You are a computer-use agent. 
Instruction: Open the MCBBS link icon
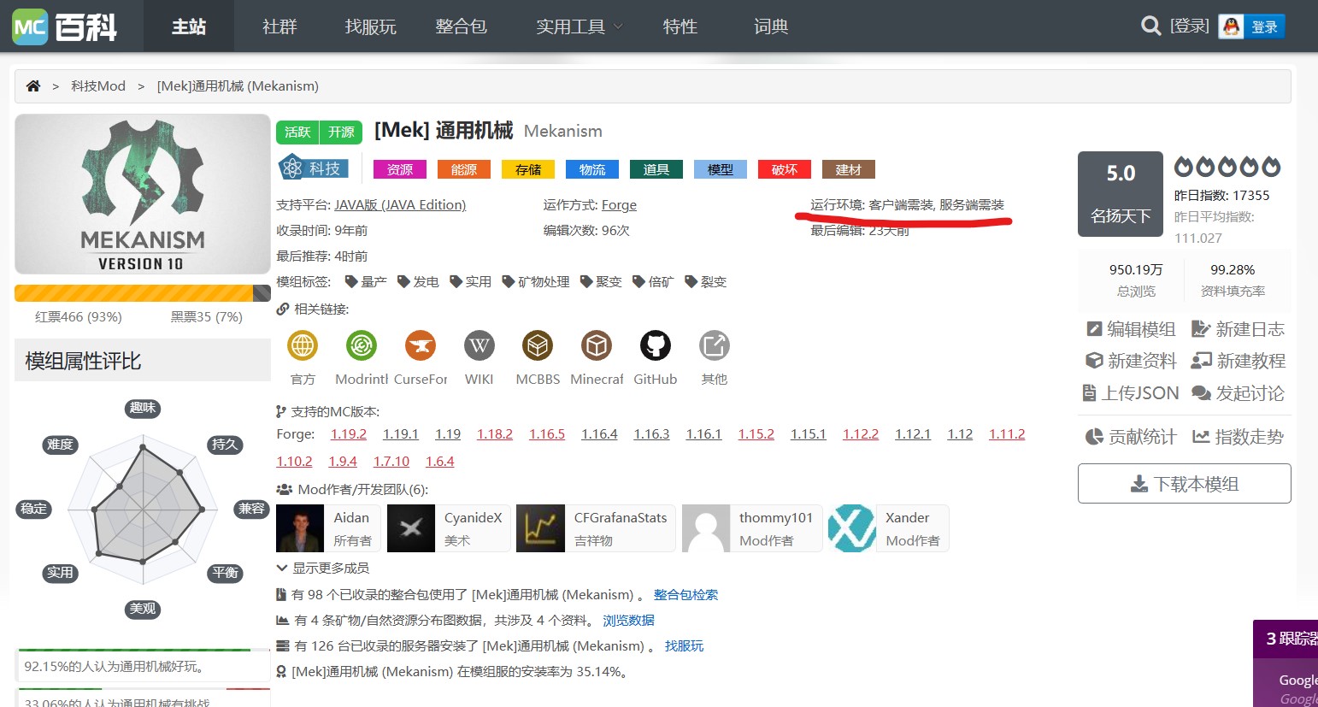point(538,345)
